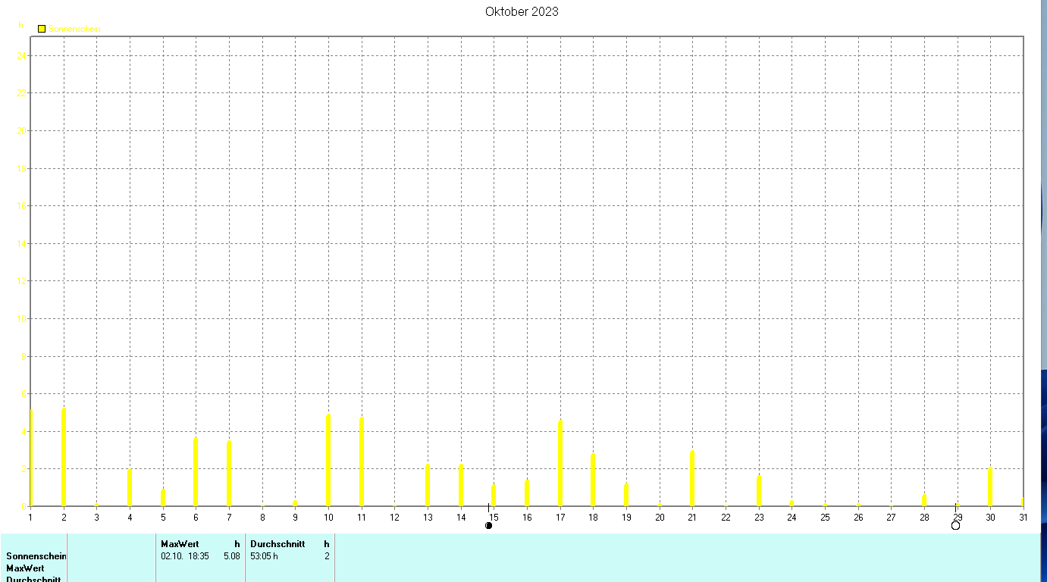Click the MaxWert column header in the table
1047x582 pixels.
pos(180,544)
